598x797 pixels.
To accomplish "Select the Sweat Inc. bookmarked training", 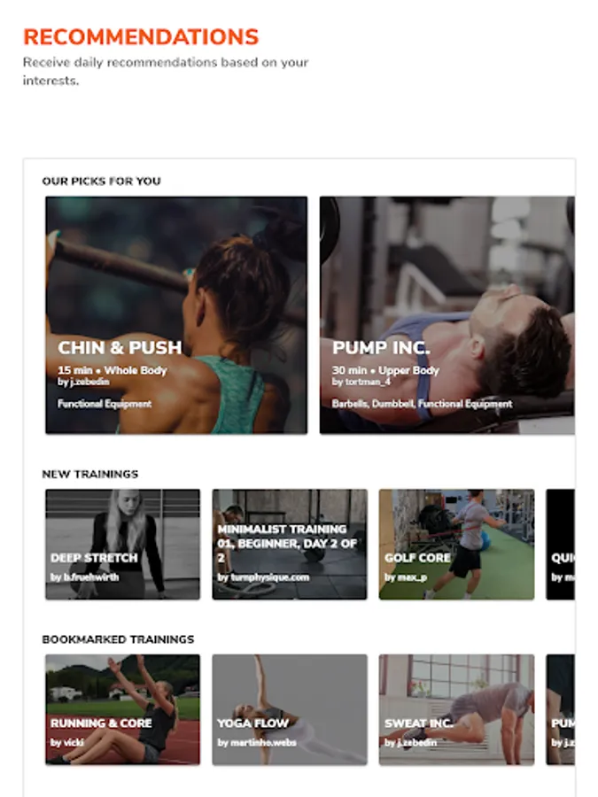I will pos(456,709).
